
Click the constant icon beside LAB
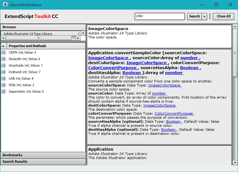click(3, 78)
